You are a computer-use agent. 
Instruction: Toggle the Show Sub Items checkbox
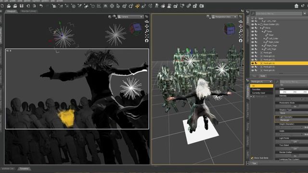coord(252,158)
